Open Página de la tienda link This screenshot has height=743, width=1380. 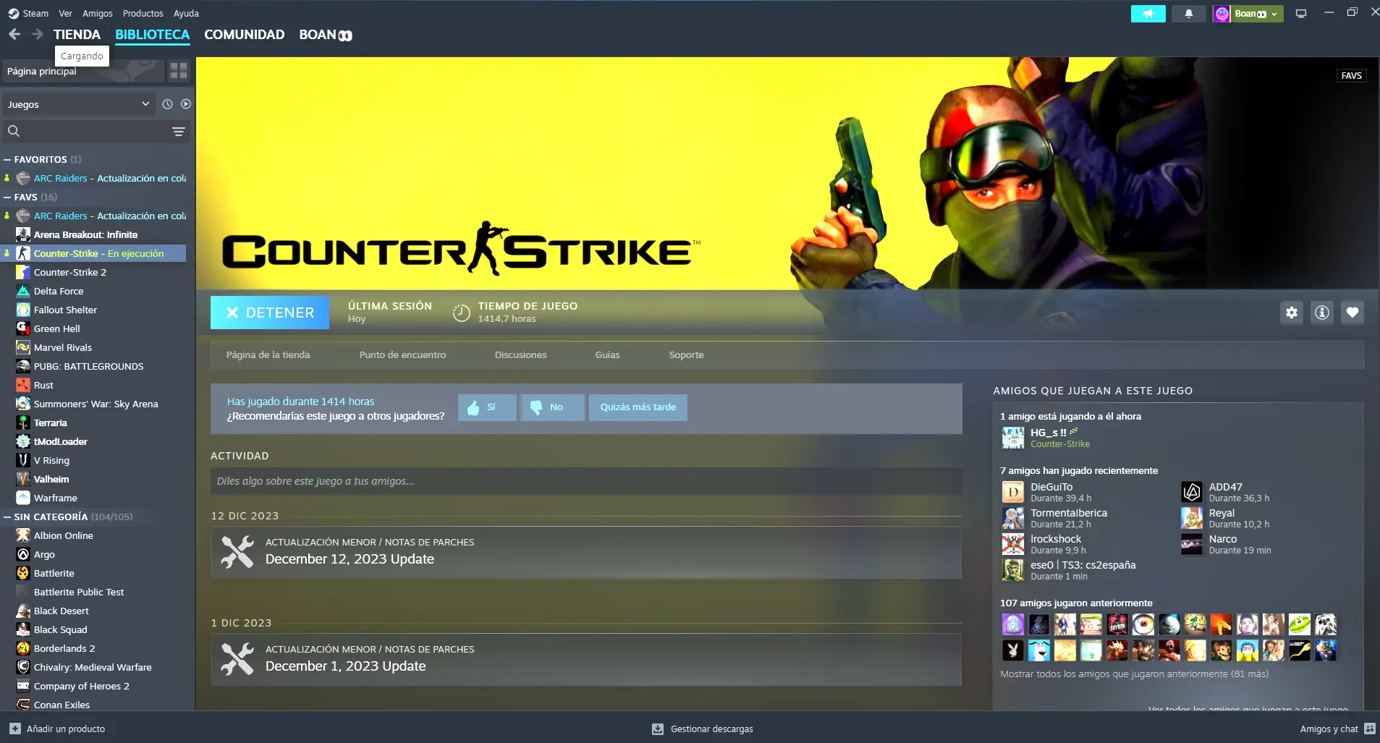tap(268, 354)
